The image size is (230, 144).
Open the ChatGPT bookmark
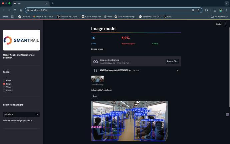tap(24, 17)
